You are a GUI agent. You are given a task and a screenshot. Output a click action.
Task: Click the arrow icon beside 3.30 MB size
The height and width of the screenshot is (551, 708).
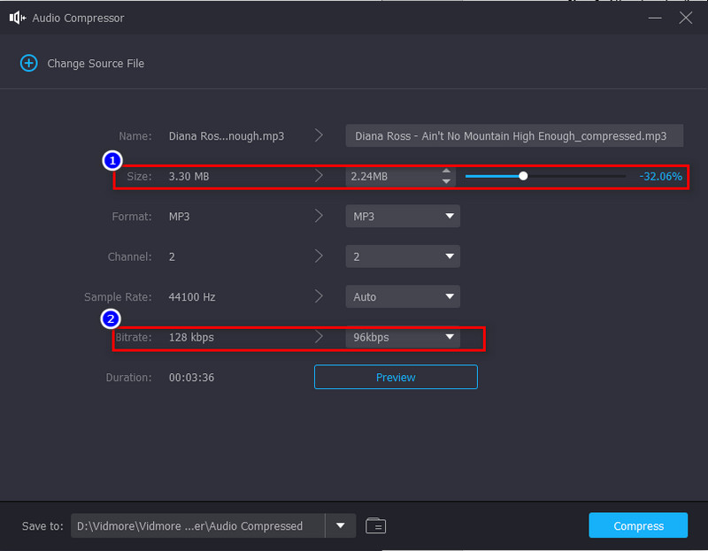click(319, 176)
